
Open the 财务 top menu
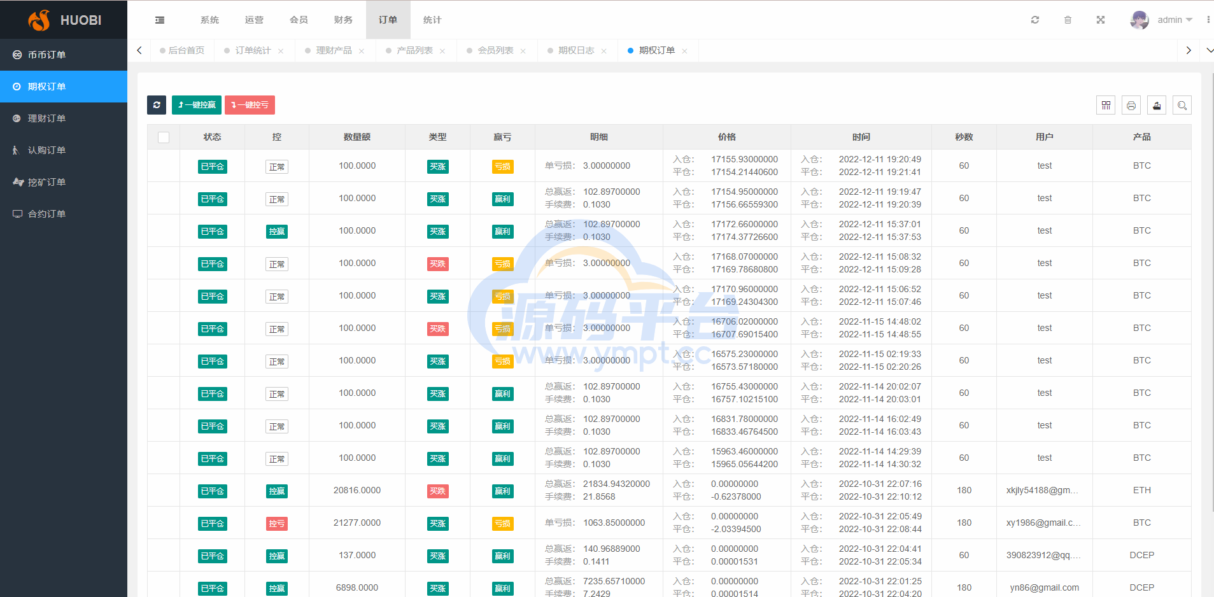(343, 20)
